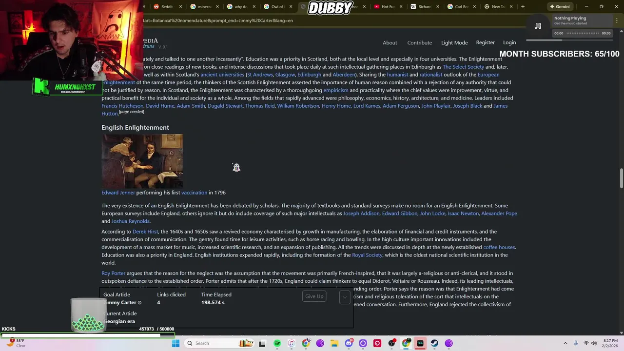Follow the Alexander Pope link
The image size is (624, 351).
499,214
